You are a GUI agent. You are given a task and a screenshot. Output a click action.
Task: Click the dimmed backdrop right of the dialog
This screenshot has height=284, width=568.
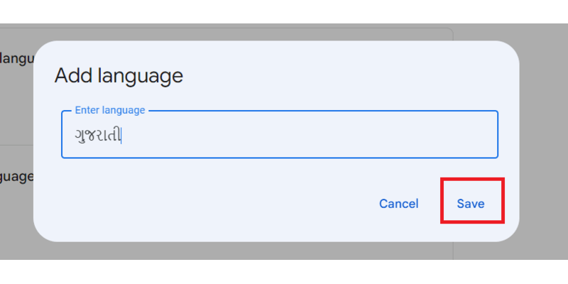point(543,142)
